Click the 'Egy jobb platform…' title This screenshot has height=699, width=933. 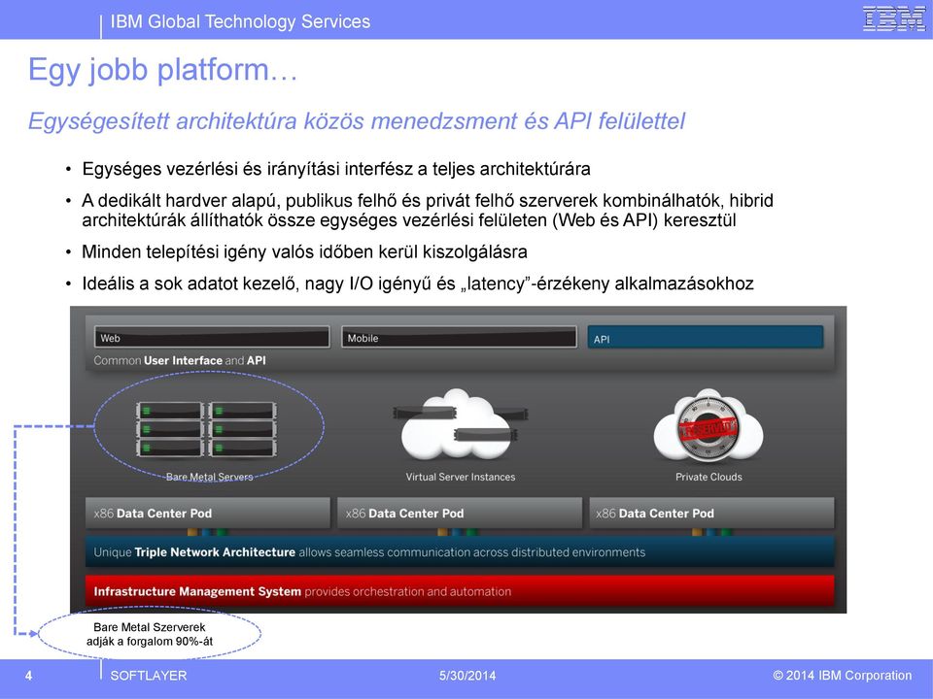tap(162, 70)
